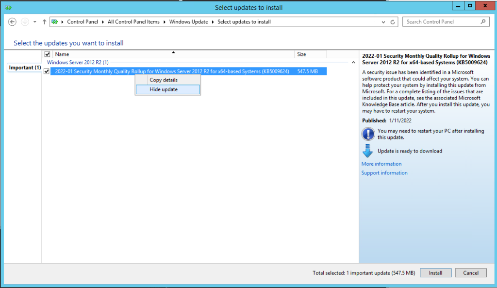Screen dimensions: 497x288
Task: Click the Total selected summary text
Action: click(364, 273)
